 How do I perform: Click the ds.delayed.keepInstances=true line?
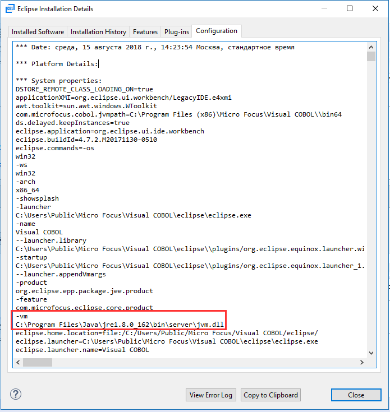pyautogui.click(x=72, y=123)
